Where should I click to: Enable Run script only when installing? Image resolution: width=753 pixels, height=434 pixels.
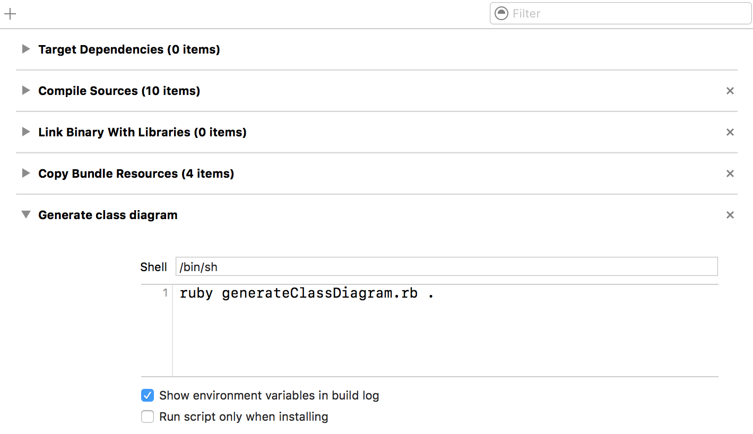pyautogui.click(x=148, y=417)
